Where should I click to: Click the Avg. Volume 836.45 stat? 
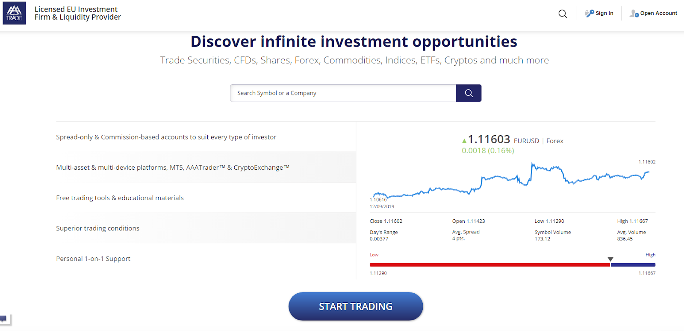(x=631, y=236)
